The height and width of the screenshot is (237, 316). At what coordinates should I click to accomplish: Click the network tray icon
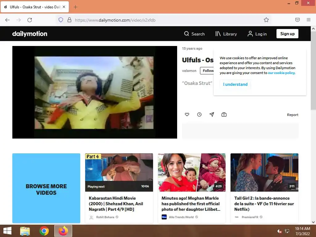click(x=287, y=231)
